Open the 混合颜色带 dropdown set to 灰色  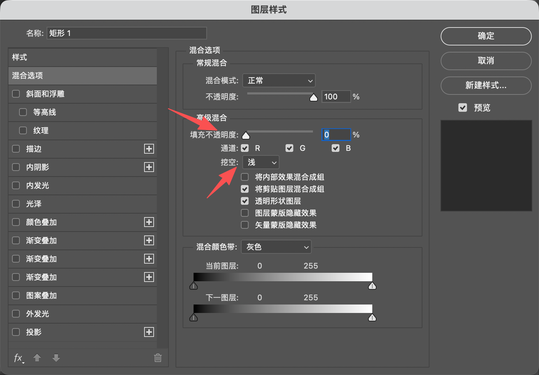click(x=276, y=247)
